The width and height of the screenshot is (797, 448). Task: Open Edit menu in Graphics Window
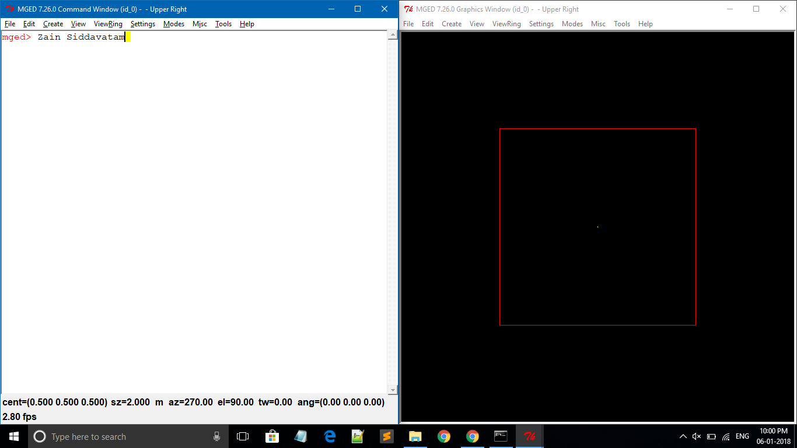pos(428,24)
